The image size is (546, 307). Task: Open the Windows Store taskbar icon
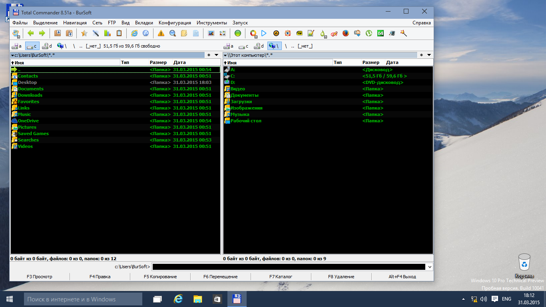point(217,299)
